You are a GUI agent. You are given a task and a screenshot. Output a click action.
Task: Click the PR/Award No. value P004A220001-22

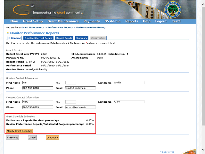[x=51, y=58]
